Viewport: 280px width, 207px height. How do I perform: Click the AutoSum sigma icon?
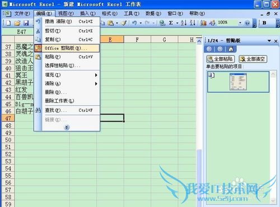pyautogui.click(x=171, y=23)
